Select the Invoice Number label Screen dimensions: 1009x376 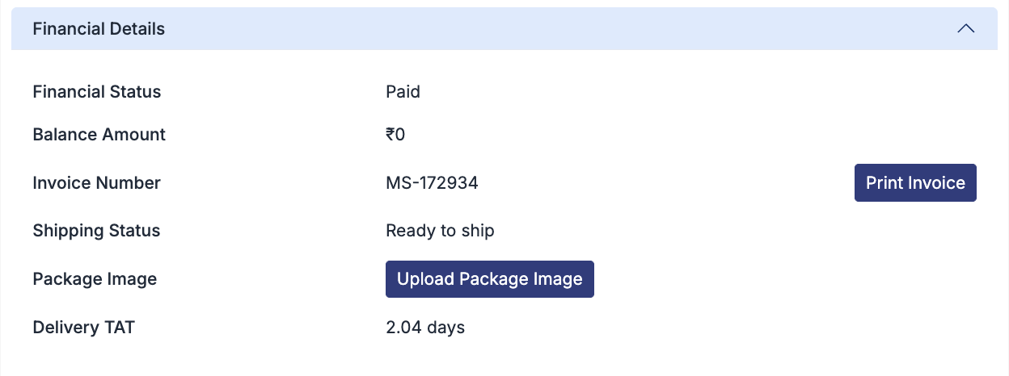96,183
